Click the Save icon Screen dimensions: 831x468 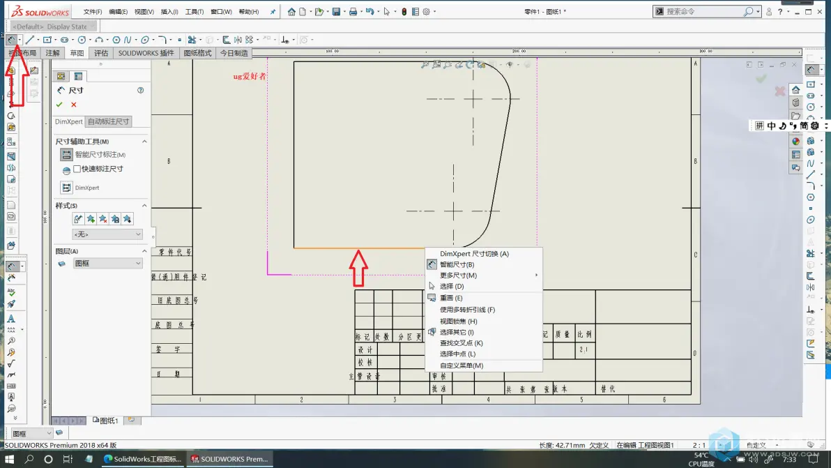336,12
